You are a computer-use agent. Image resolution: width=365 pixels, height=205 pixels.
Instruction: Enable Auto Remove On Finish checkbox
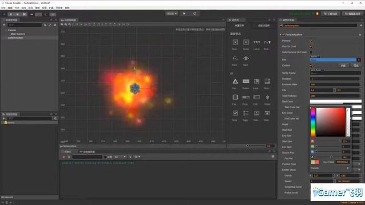[x=311, y=52]
